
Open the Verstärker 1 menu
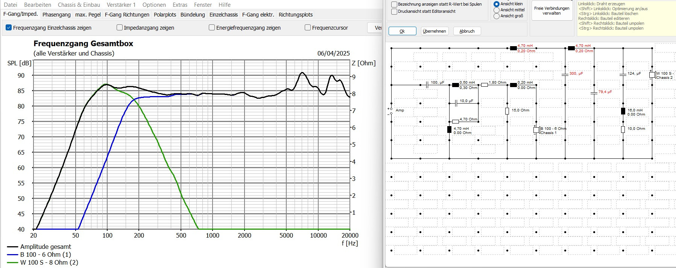click(121, 5)
